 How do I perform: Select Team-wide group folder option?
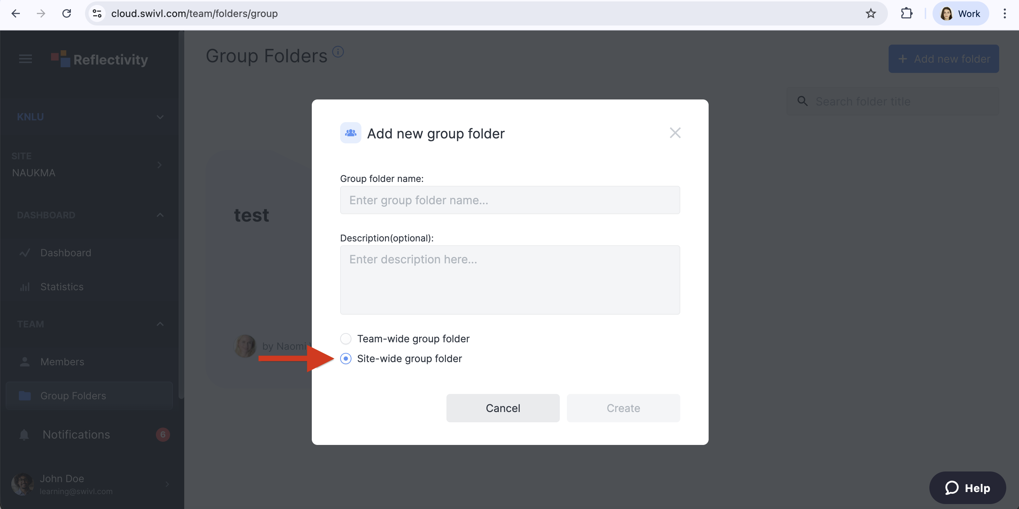point(346,339)
